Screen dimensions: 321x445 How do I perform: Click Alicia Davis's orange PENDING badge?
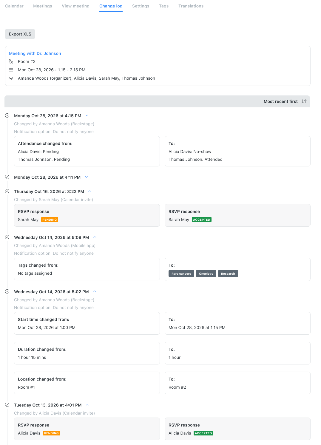(x=51, y=433)
